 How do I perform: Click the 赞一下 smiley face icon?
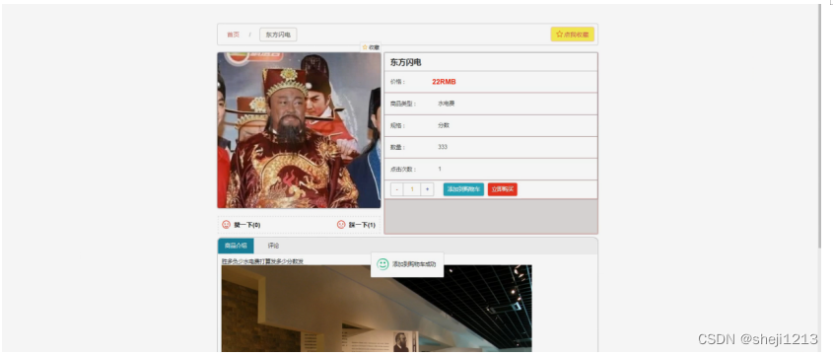227,225
